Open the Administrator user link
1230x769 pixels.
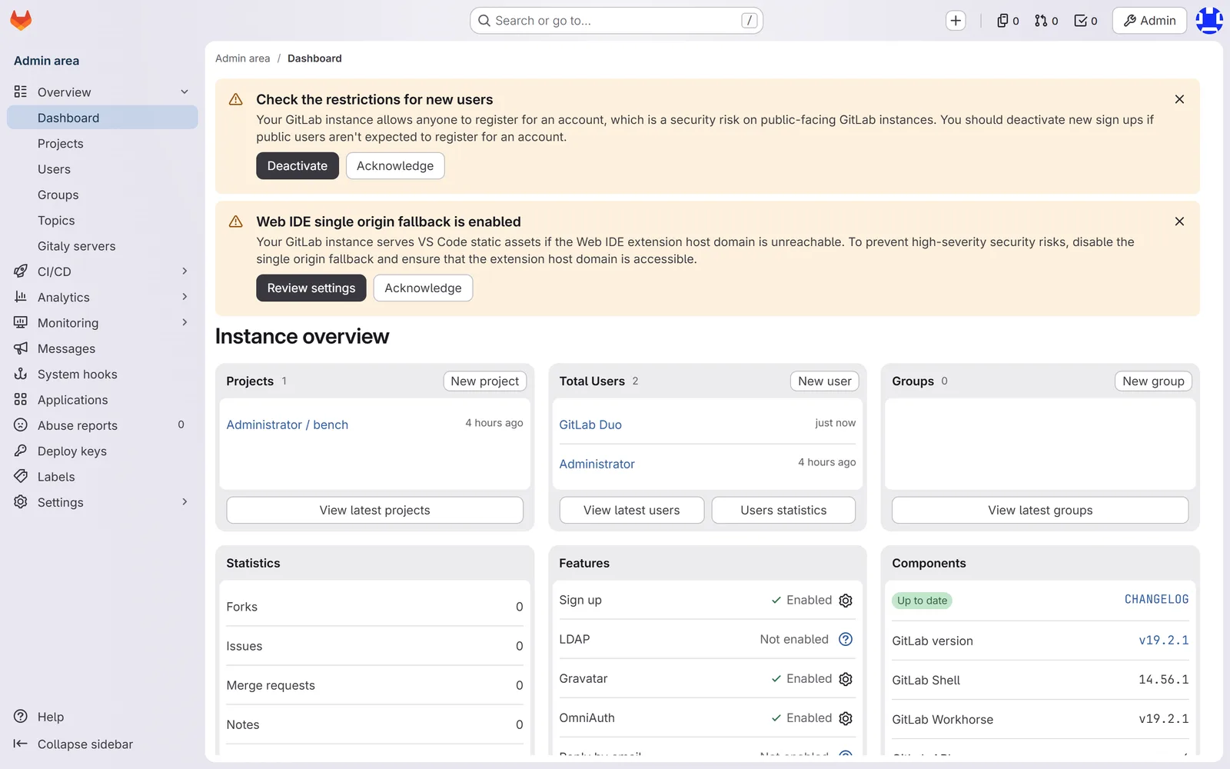(x=597, y=464)
